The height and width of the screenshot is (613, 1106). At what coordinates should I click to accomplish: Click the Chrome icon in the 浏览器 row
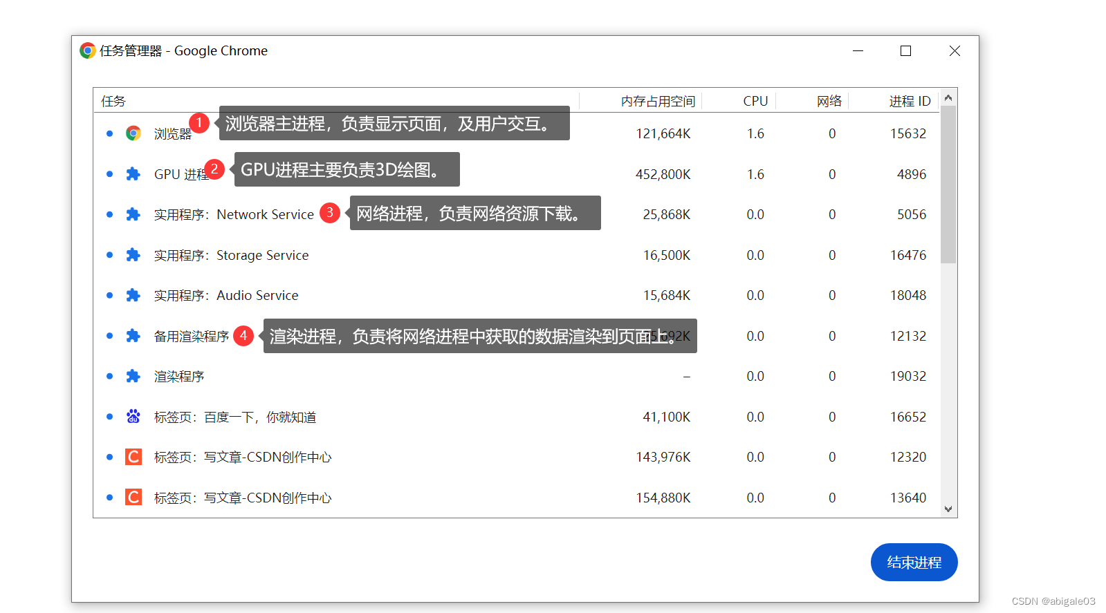tap(133, 133)
